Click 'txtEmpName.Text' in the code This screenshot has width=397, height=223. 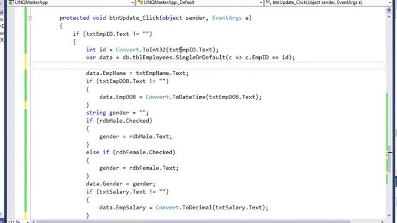click(161, 73)
